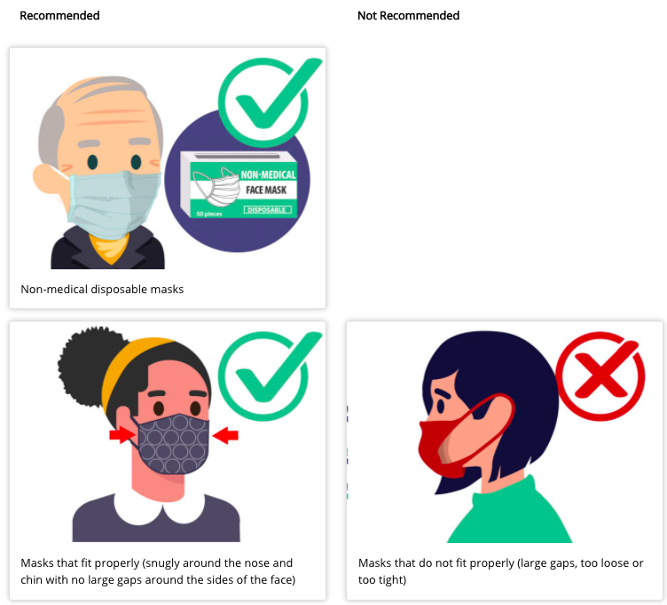Viewport: 667px width, 605px height.
Task: Click the purple circle behind the mask box
Action: point(238,182)
